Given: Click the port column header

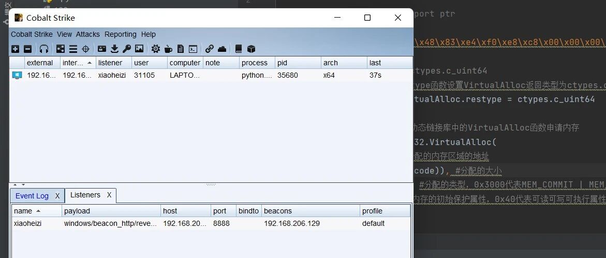Looking at the screenshot, I should (x=224, y=211).
